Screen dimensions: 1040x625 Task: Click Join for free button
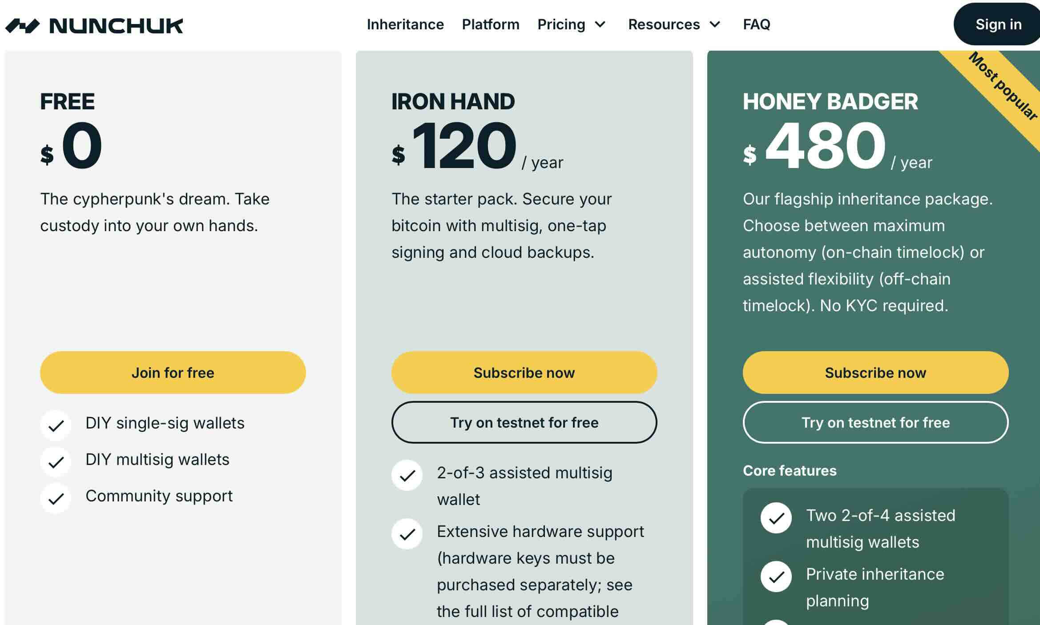click(173, 373)
